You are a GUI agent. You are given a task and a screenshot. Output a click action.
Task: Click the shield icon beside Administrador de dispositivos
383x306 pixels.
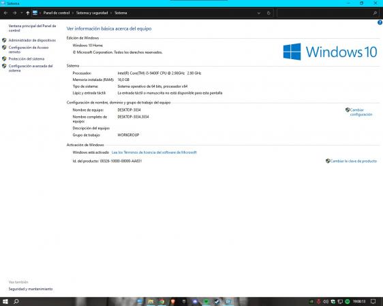tap(4, 40)
